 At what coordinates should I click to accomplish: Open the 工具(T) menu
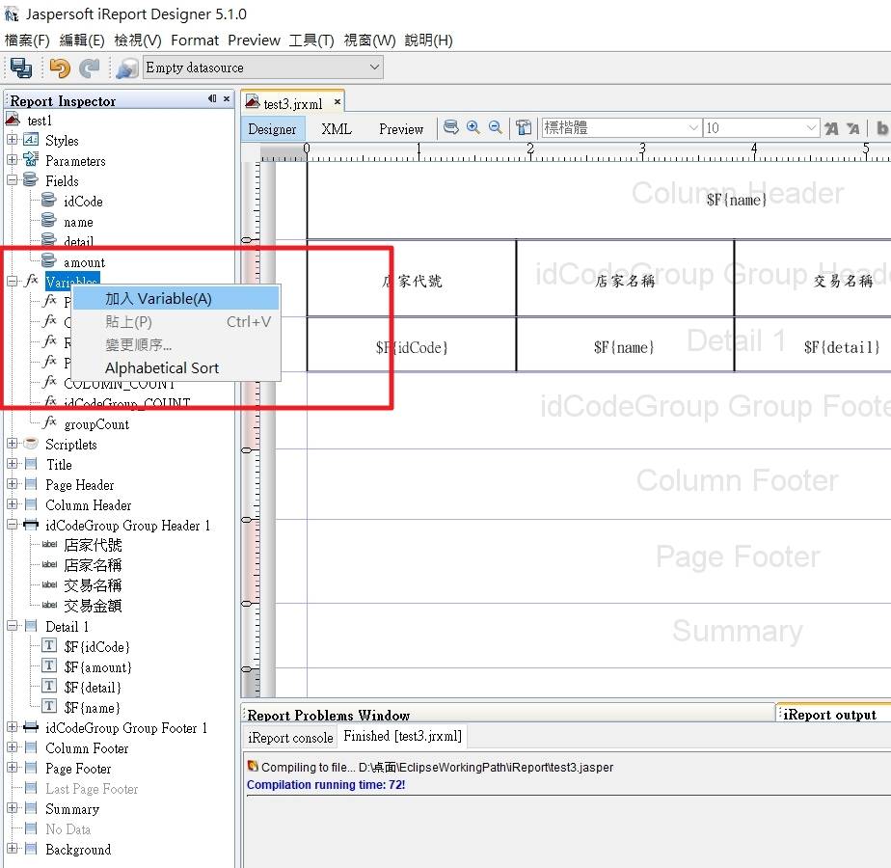[x=311, y=41]
